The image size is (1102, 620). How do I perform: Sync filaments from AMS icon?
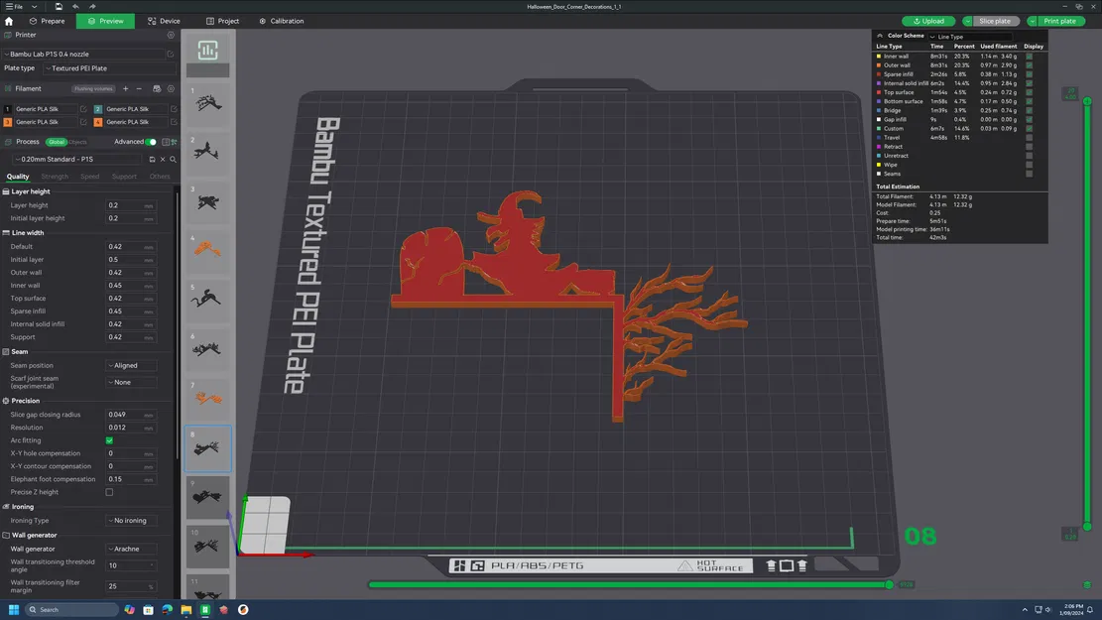(x=157, y=88)
